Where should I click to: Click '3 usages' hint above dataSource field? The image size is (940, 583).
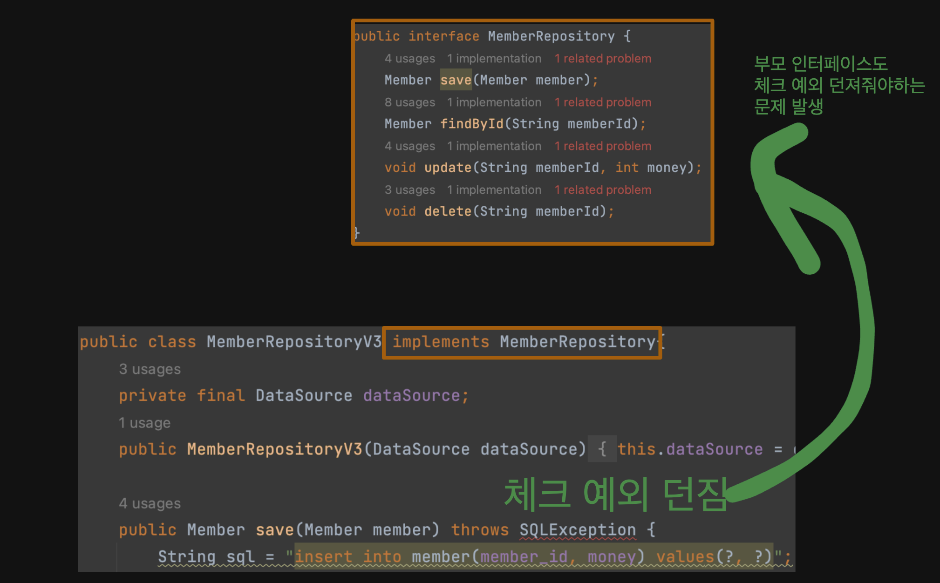pyautogui.click(x=150, y=369)
